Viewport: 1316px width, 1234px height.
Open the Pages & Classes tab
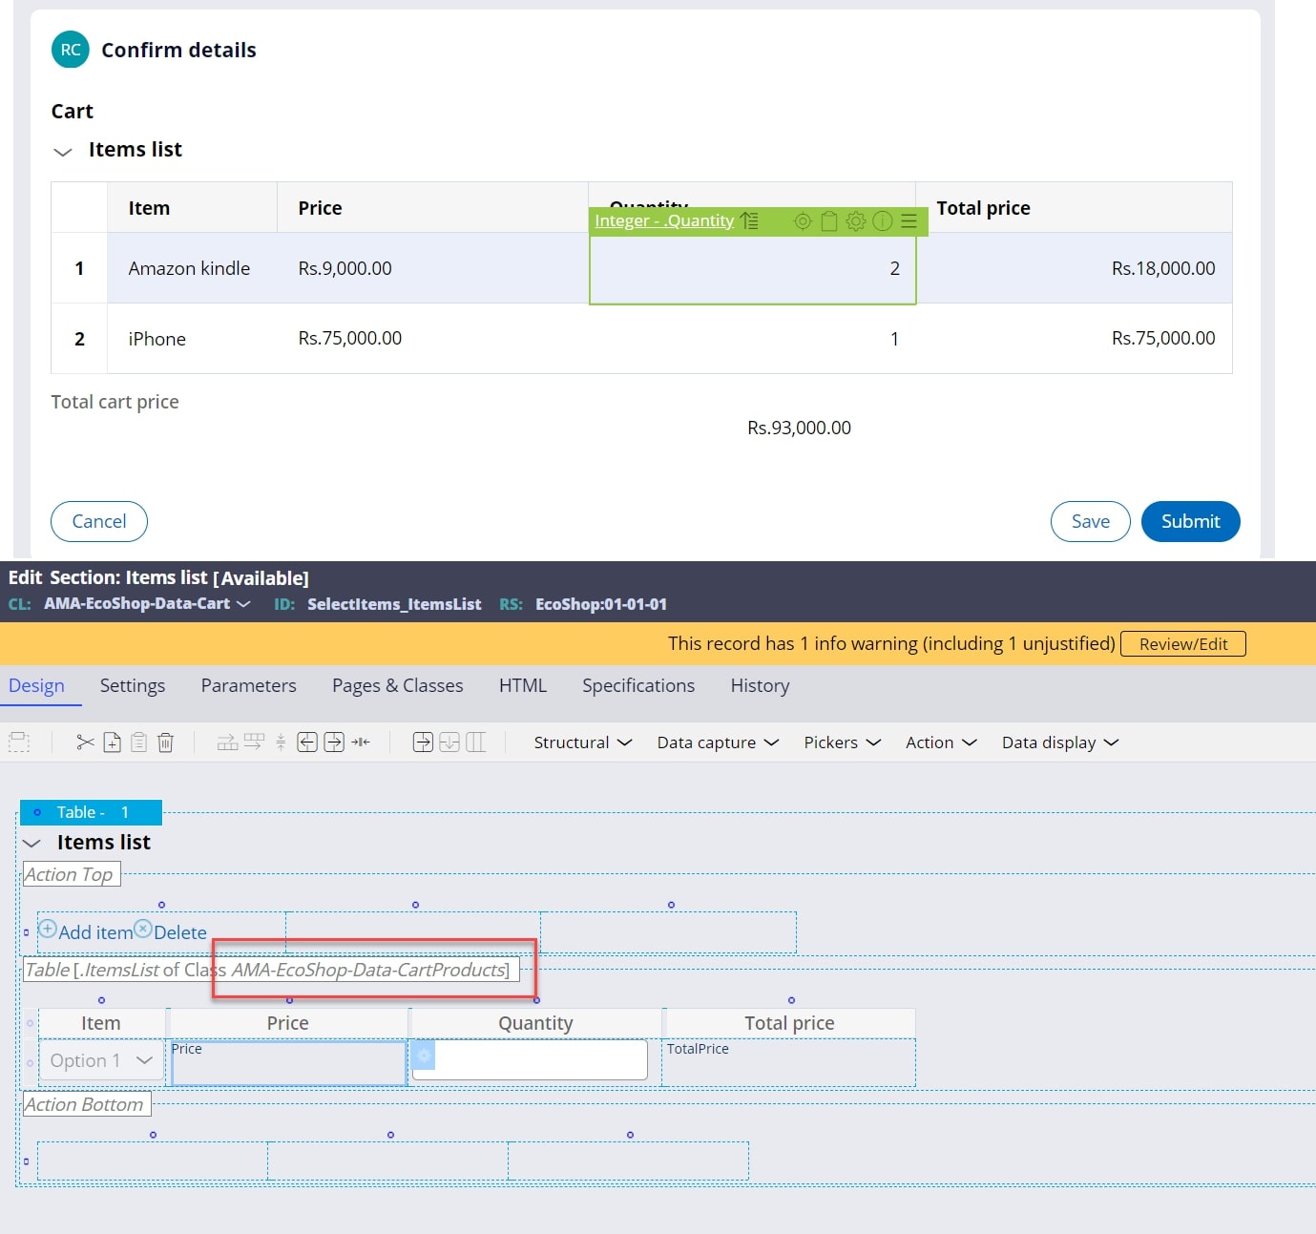point(398,685)
